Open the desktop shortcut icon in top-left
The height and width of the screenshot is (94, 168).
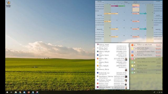(x=8, y=4)
